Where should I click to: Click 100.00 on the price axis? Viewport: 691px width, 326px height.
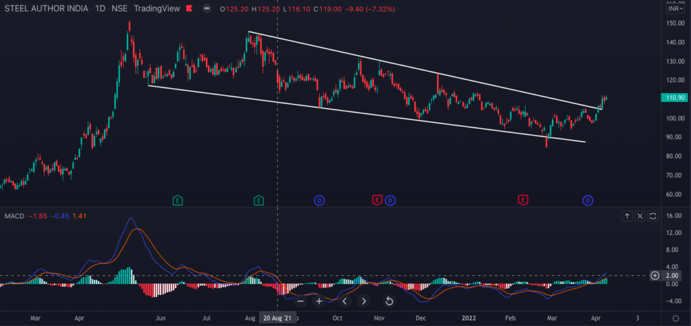point(674,118)
